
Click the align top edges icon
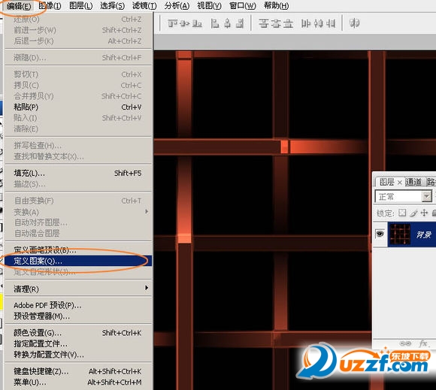point(172,23)
